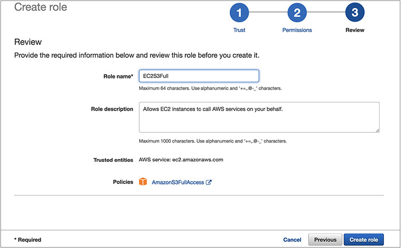Click the step 1 circle in wizard
401x248 pixels.
pyautogui.click(x=240, y=13)
